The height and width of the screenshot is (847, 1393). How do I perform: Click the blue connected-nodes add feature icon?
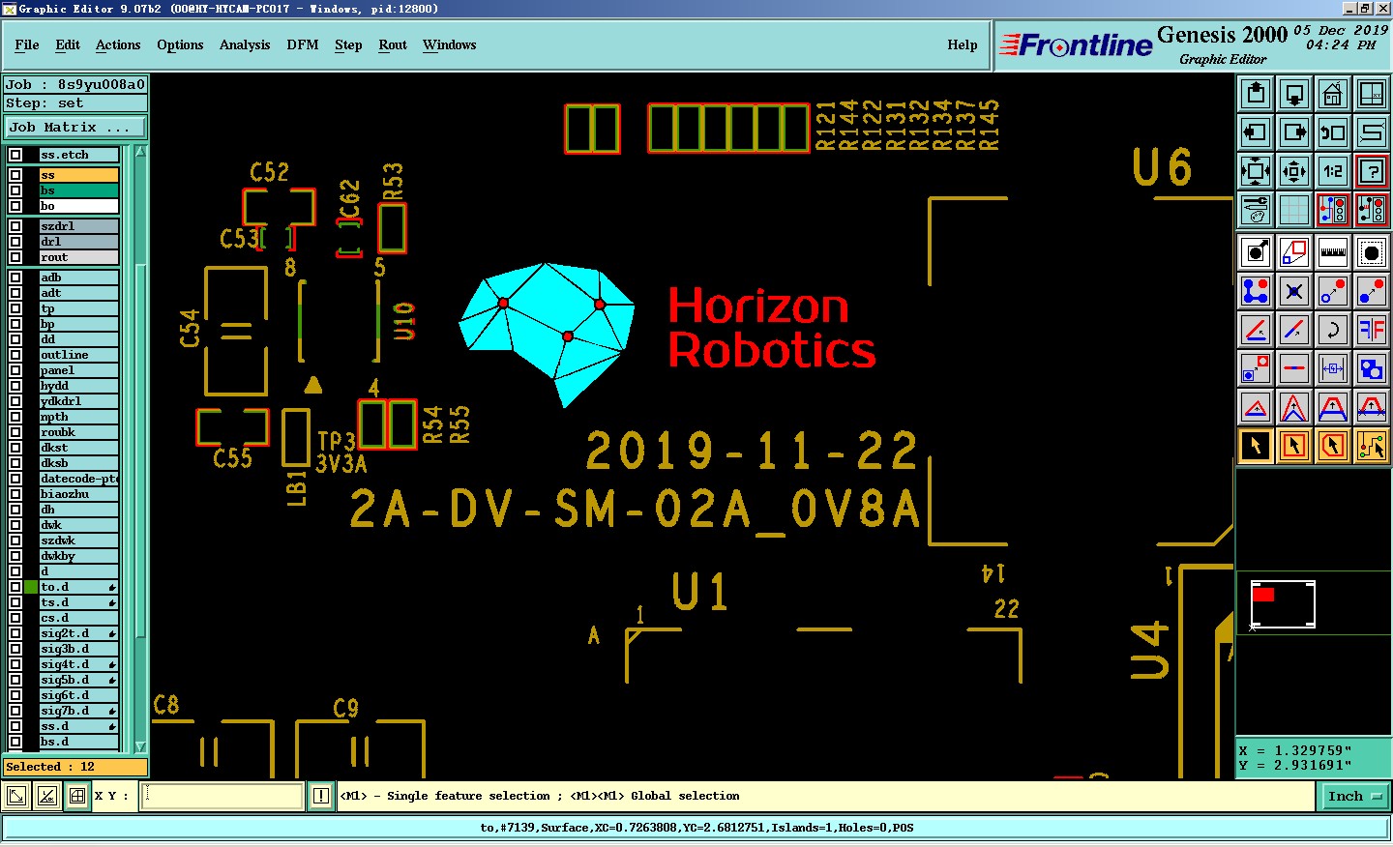click(x=1256, y=291)
